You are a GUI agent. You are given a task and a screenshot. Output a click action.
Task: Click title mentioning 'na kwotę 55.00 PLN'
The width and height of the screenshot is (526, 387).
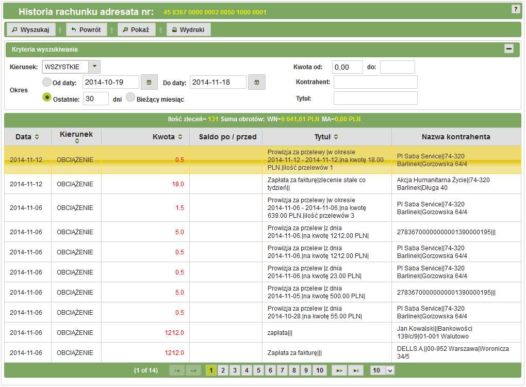315,313
